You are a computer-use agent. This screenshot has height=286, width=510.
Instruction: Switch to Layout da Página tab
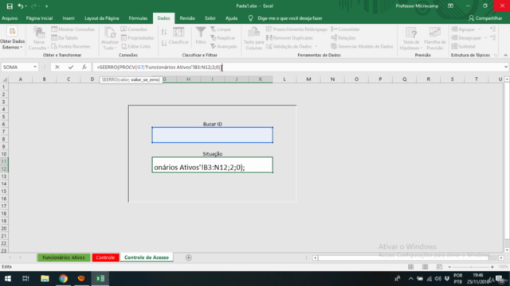(x=102, y=18)
